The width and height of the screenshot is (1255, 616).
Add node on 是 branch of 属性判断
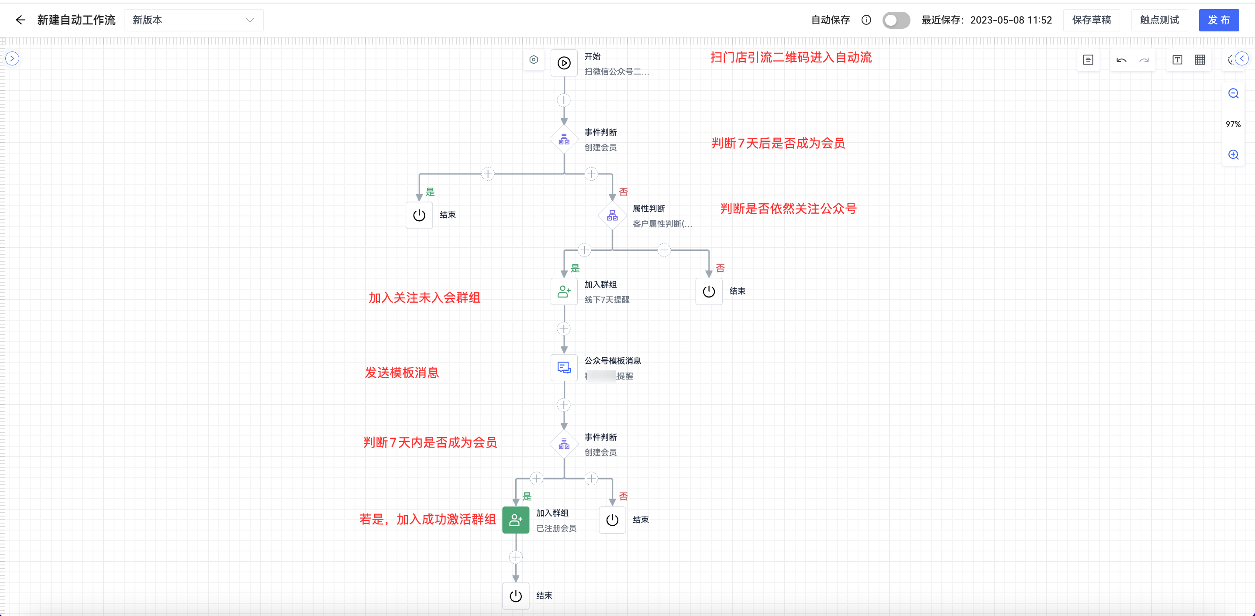(584, 250)
